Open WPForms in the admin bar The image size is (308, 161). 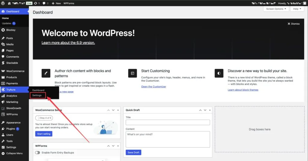click(69, 3)
